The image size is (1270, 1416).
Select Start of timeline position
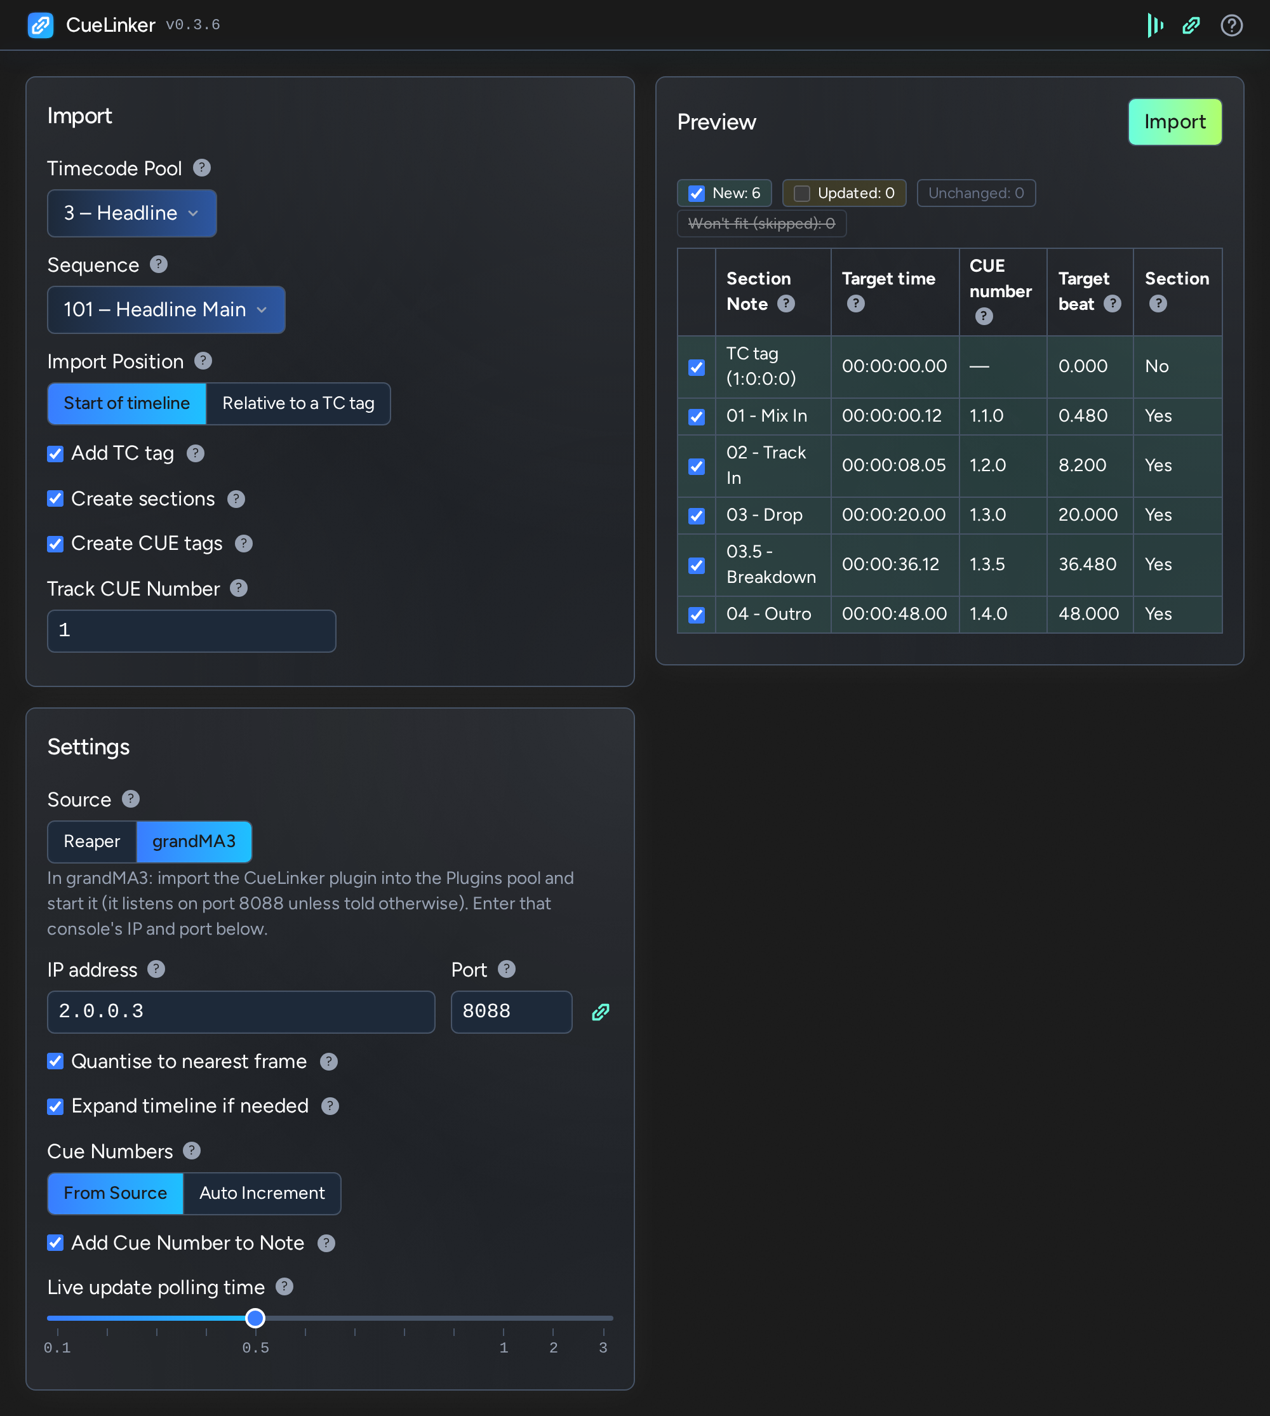(x=127, y=403)
